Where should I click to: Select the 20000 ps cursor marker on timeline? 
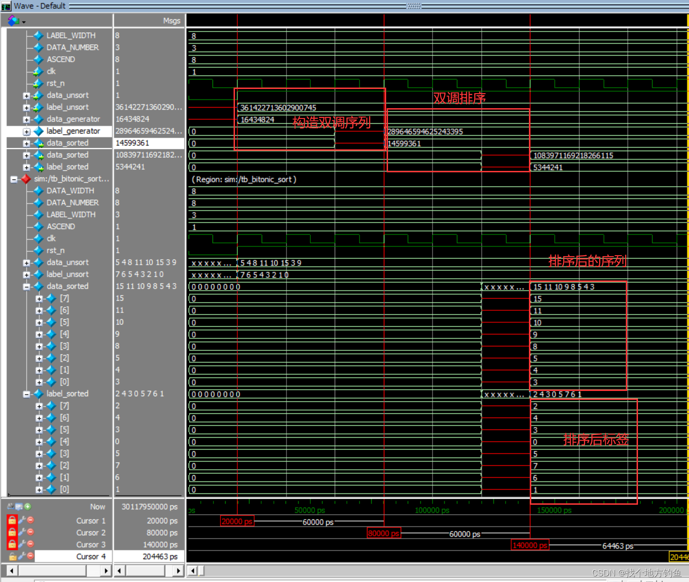237,521
